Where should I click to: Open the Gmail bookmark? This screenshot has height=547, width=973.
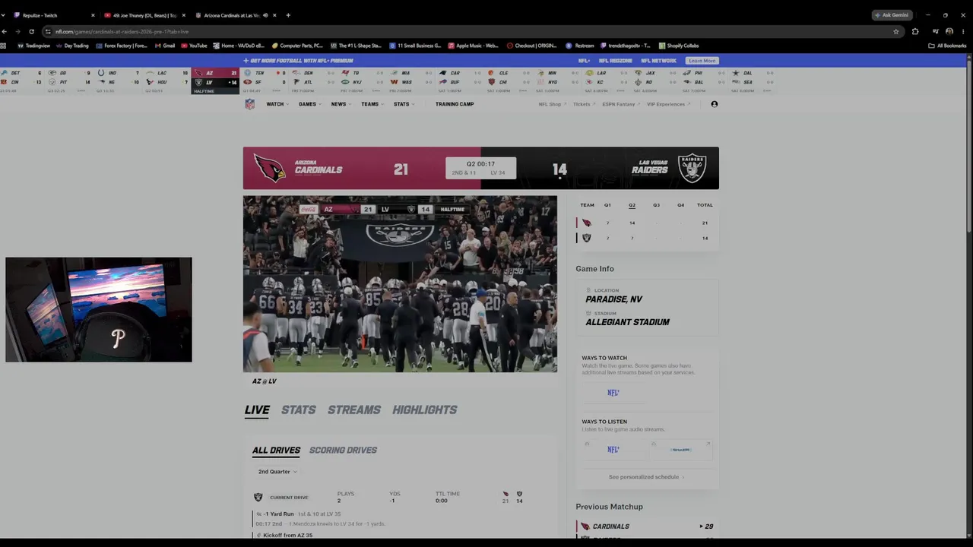(x=164, y=46)
